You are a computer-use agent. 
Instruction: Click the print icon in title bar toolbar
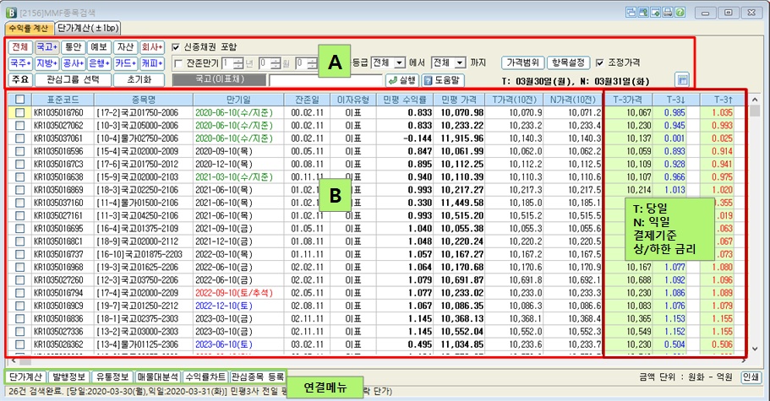coord(667,13)
